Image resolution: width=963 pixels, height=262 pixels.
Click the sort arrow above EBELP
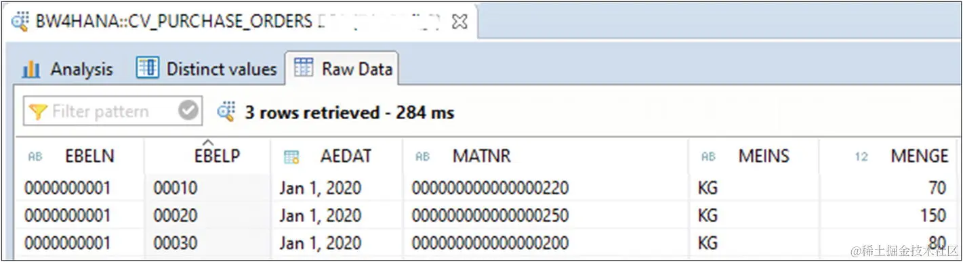[208, 142]
